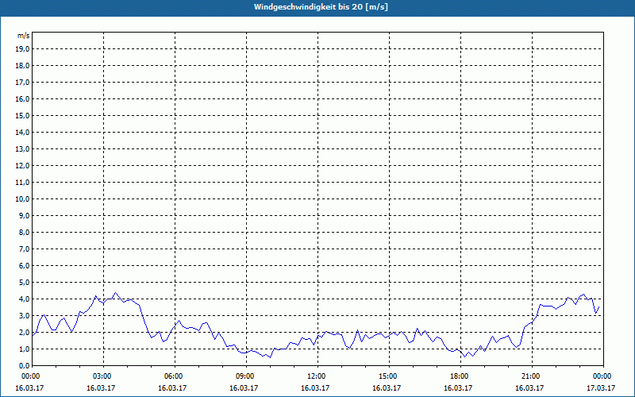Image resolution: width=635 pixels, height=397 pixels.
Task: Select the 10,0 y-axis label
Action: [x=22, y=199]
